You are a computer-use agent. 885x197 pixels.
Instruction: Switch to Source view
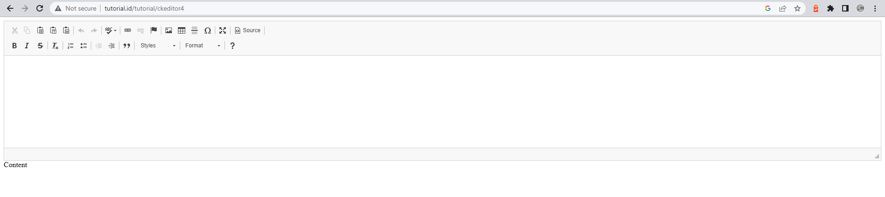click(248, 30)
